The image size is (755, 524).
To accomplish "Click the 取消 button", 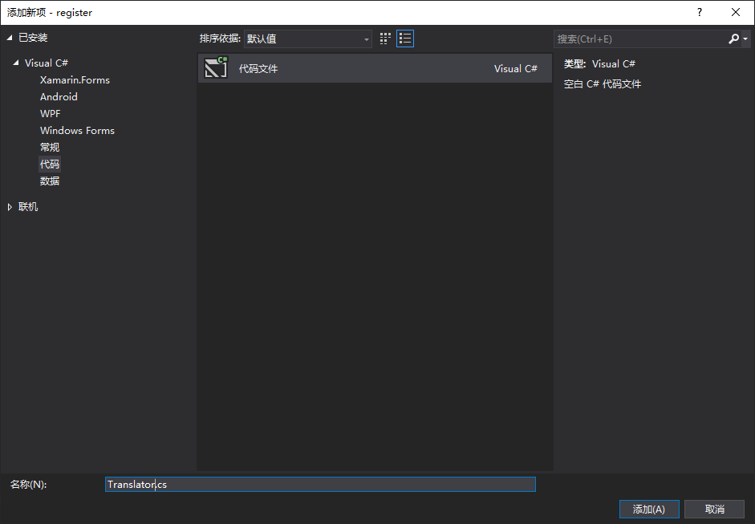I will 714,509.
